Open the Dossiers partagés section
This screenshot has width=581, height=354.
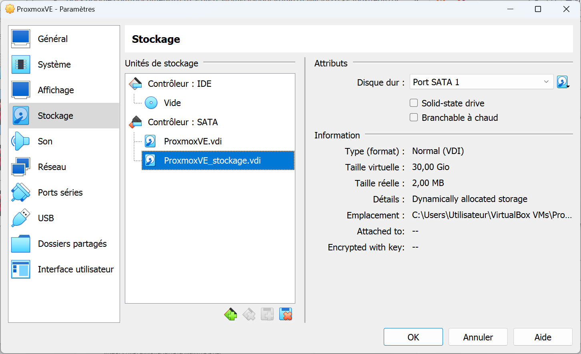tap(64, 244)
